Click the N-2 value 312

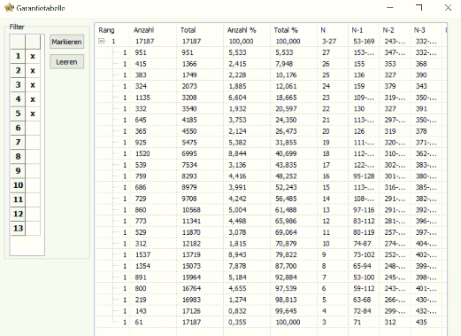click(x=390, y=322)
